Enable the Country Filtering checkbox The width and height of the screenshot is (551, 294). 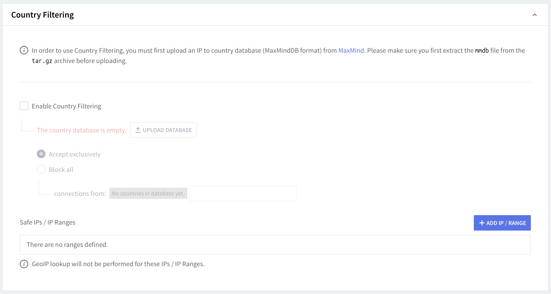pos(24,106)
